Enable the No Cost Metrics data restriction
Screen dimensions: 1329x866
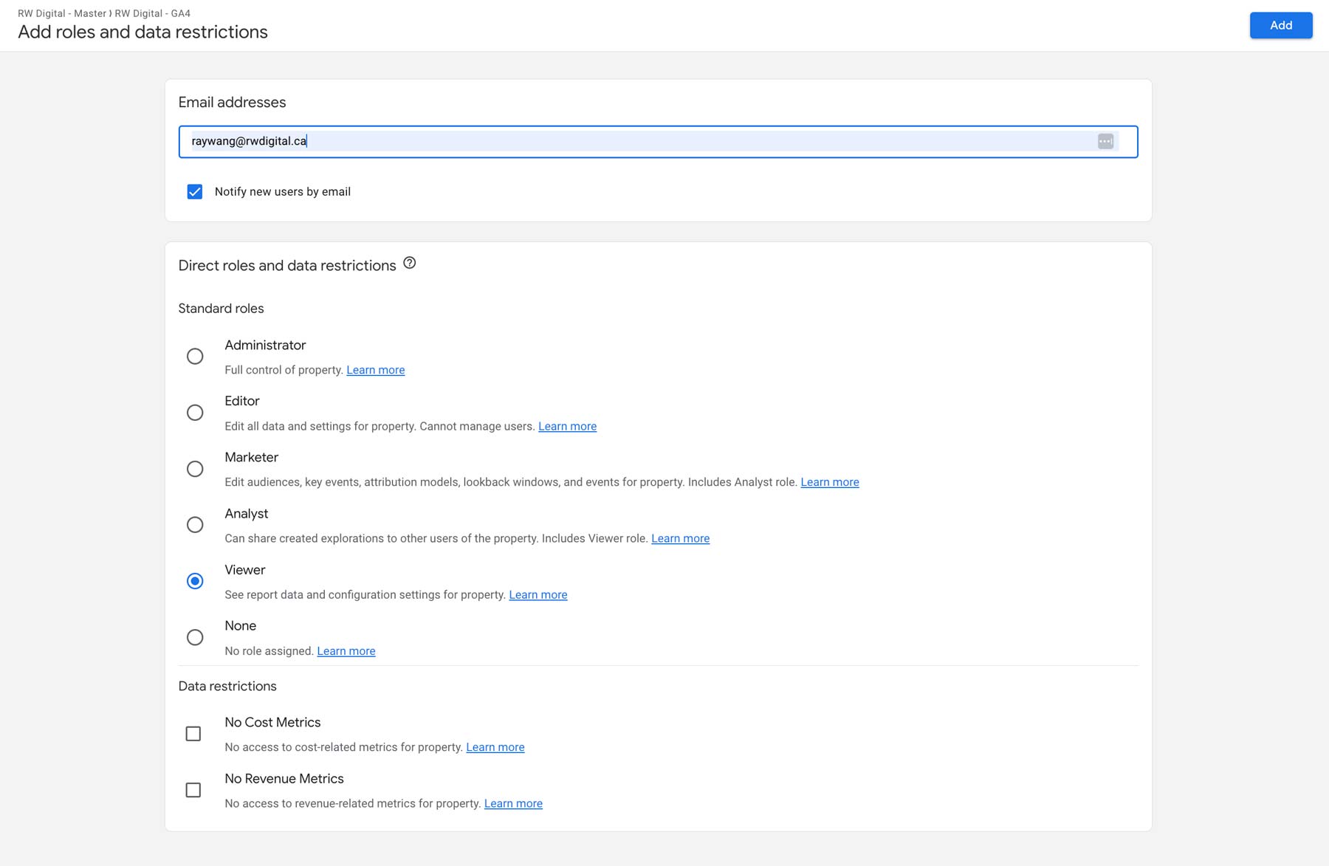tap(193, 733)
